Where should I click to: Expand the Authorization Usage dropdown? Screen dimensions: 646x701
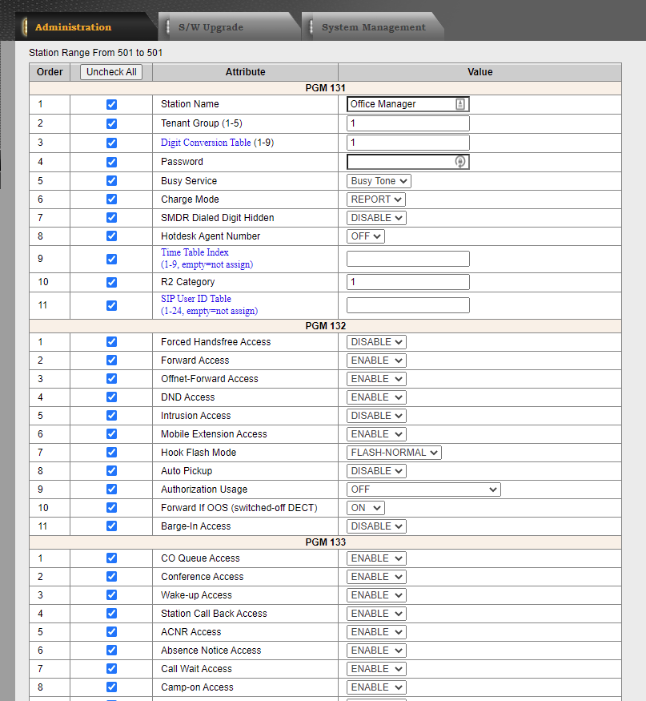point(423,489)
